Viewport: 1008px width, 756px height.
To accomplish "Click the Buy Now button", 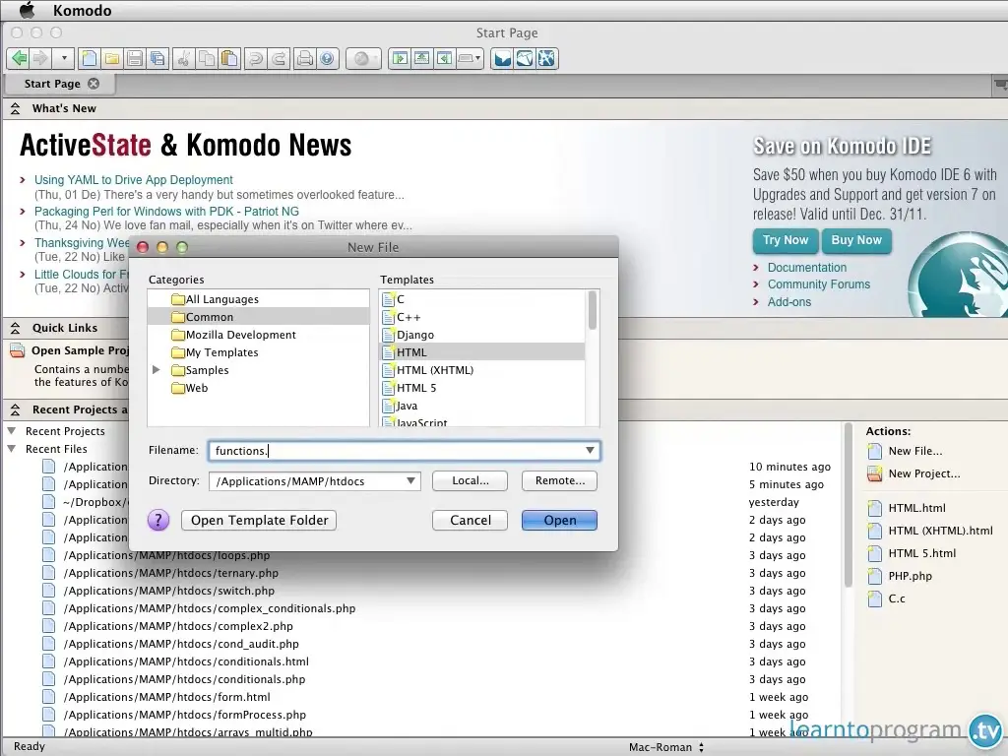I will pyautogui.click(x=856, y=240).
